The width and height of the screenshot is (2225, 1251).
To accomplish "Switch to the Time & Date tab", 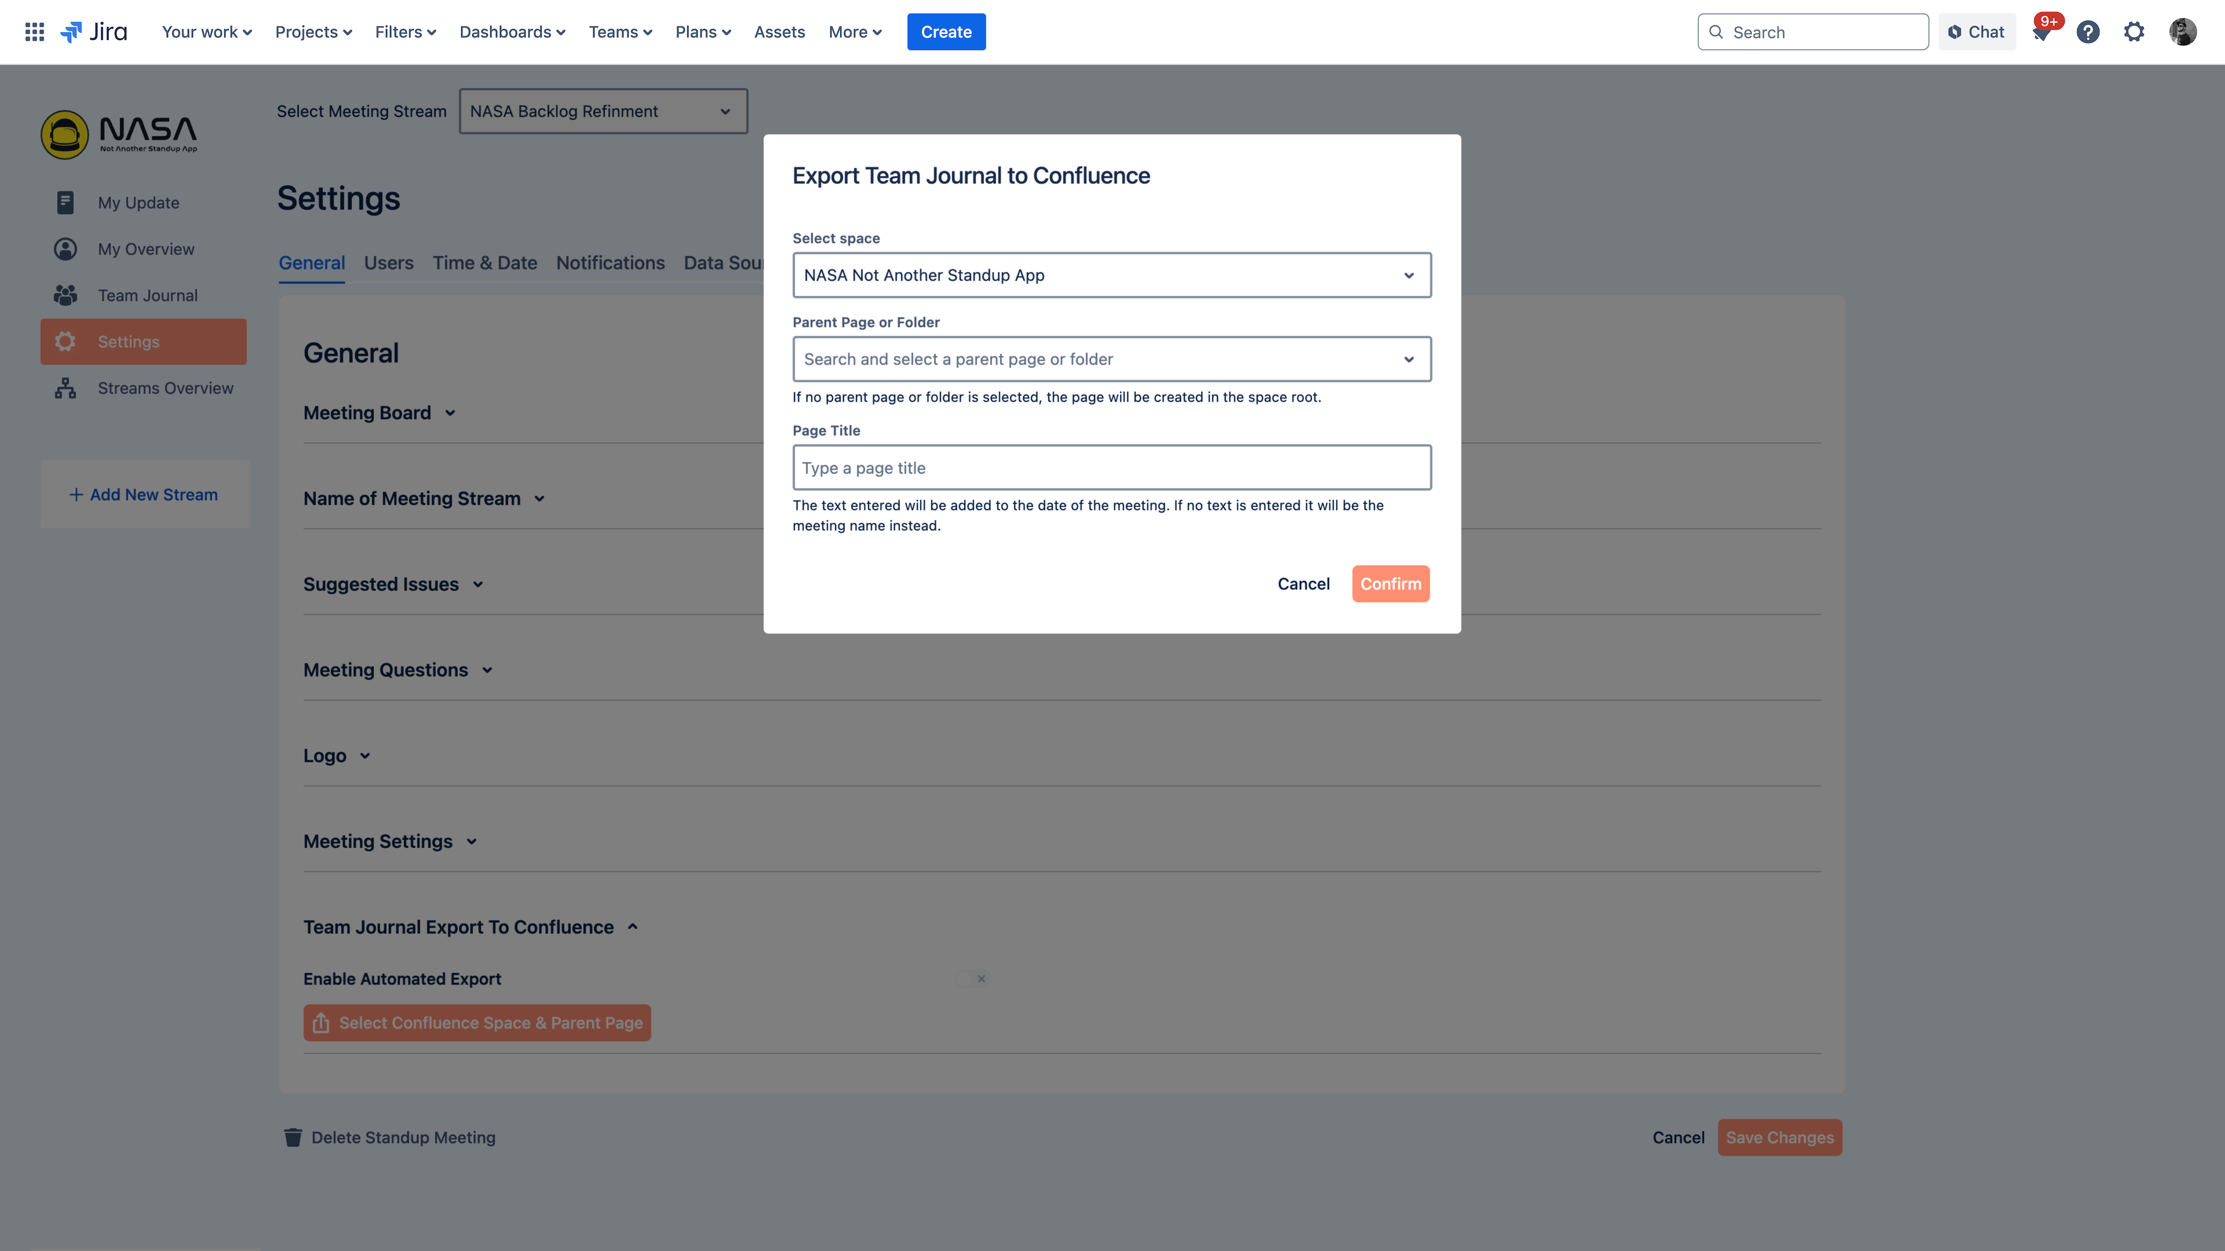I will 484,262.
